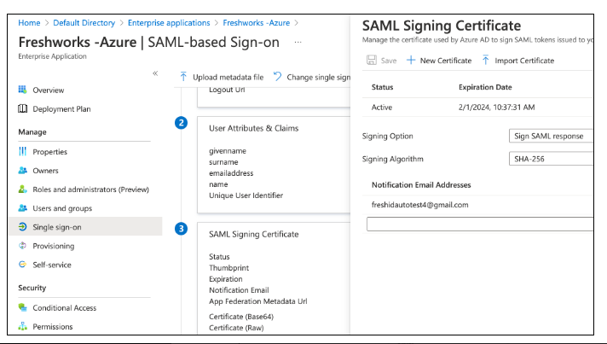607x344 pixels.
Task: Click Expiration Date column header
Action: pyautogui.click(x=485, y=87)
